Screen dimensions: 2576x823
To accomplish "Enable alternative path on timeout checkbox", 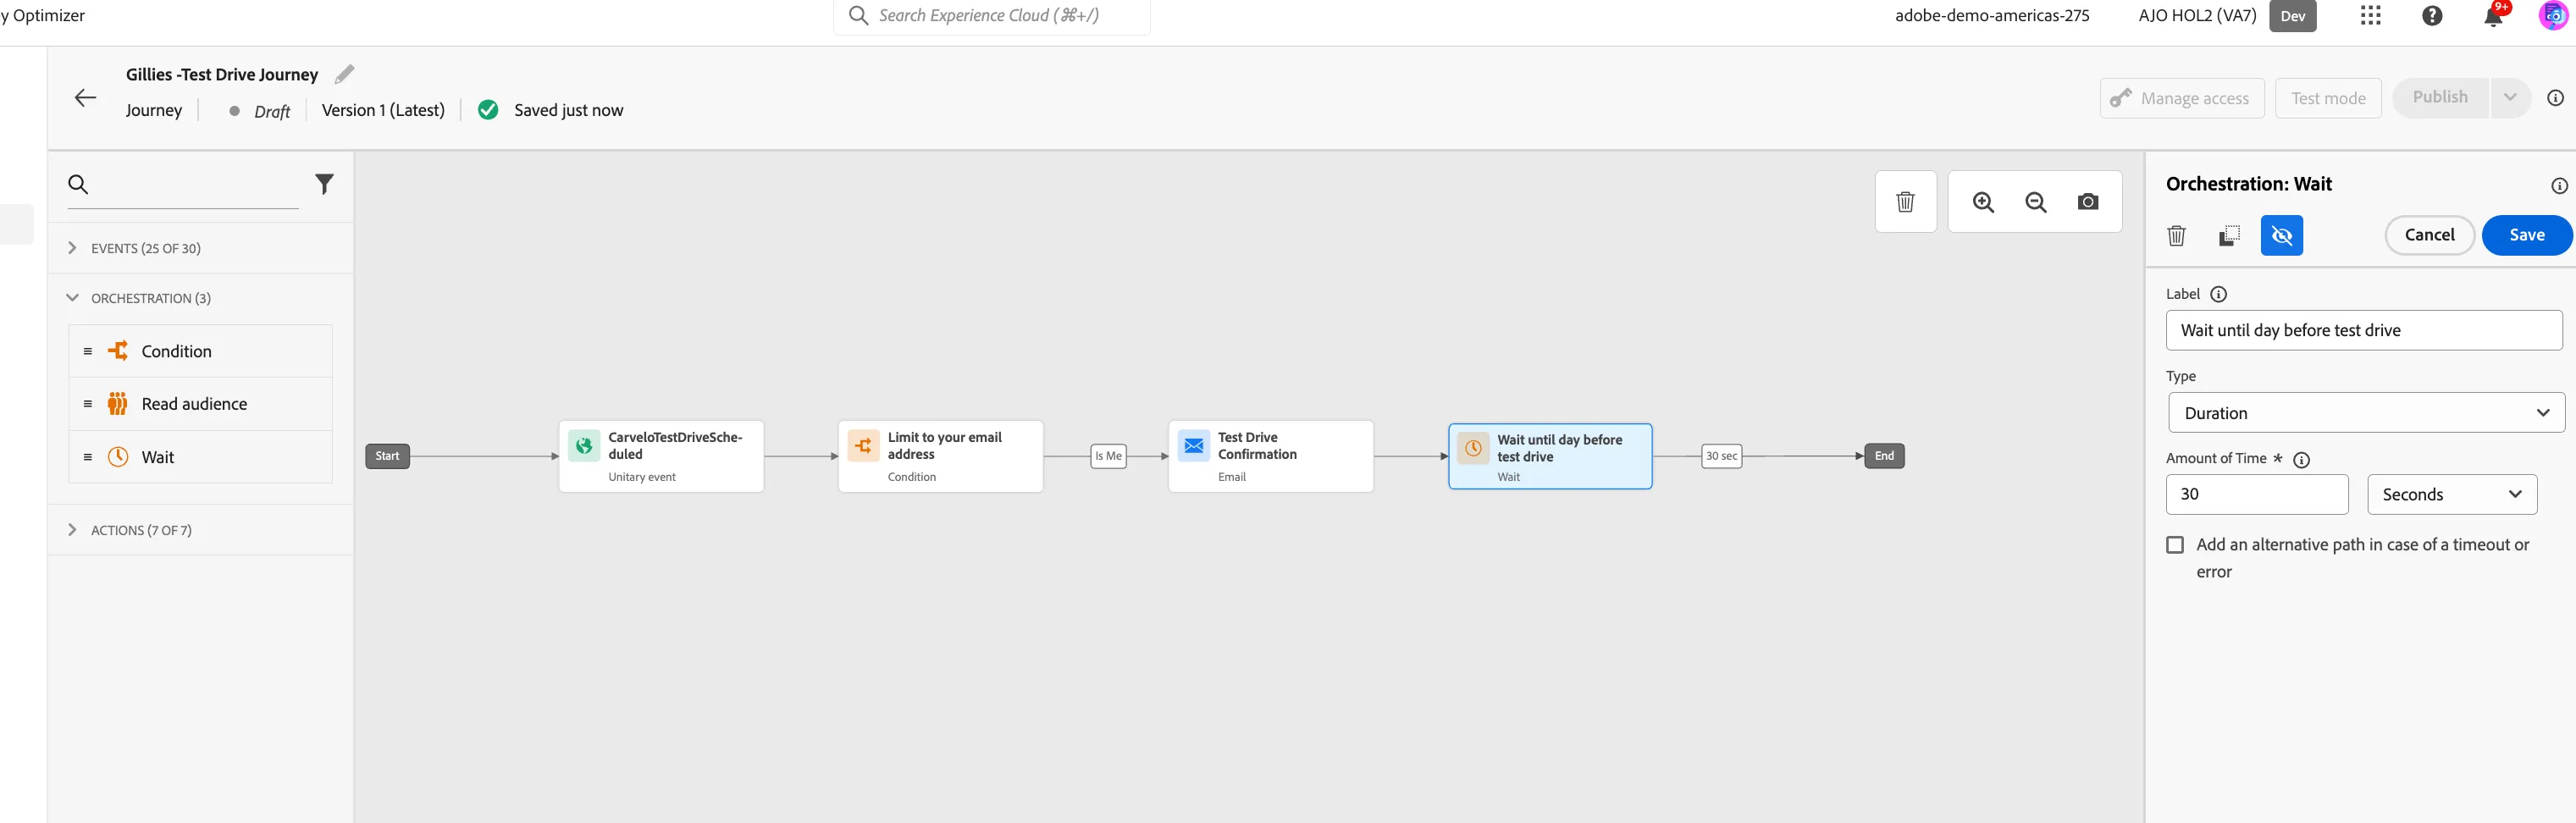I will pyautogui.click(x=2174, y=545).
